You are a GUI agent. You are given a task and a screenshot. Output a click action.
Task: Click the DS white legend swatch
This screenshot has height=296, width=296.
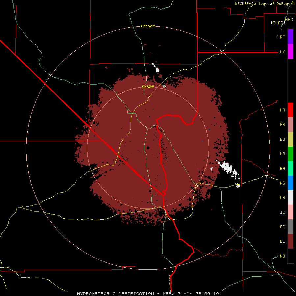click(x=290, y=197)
